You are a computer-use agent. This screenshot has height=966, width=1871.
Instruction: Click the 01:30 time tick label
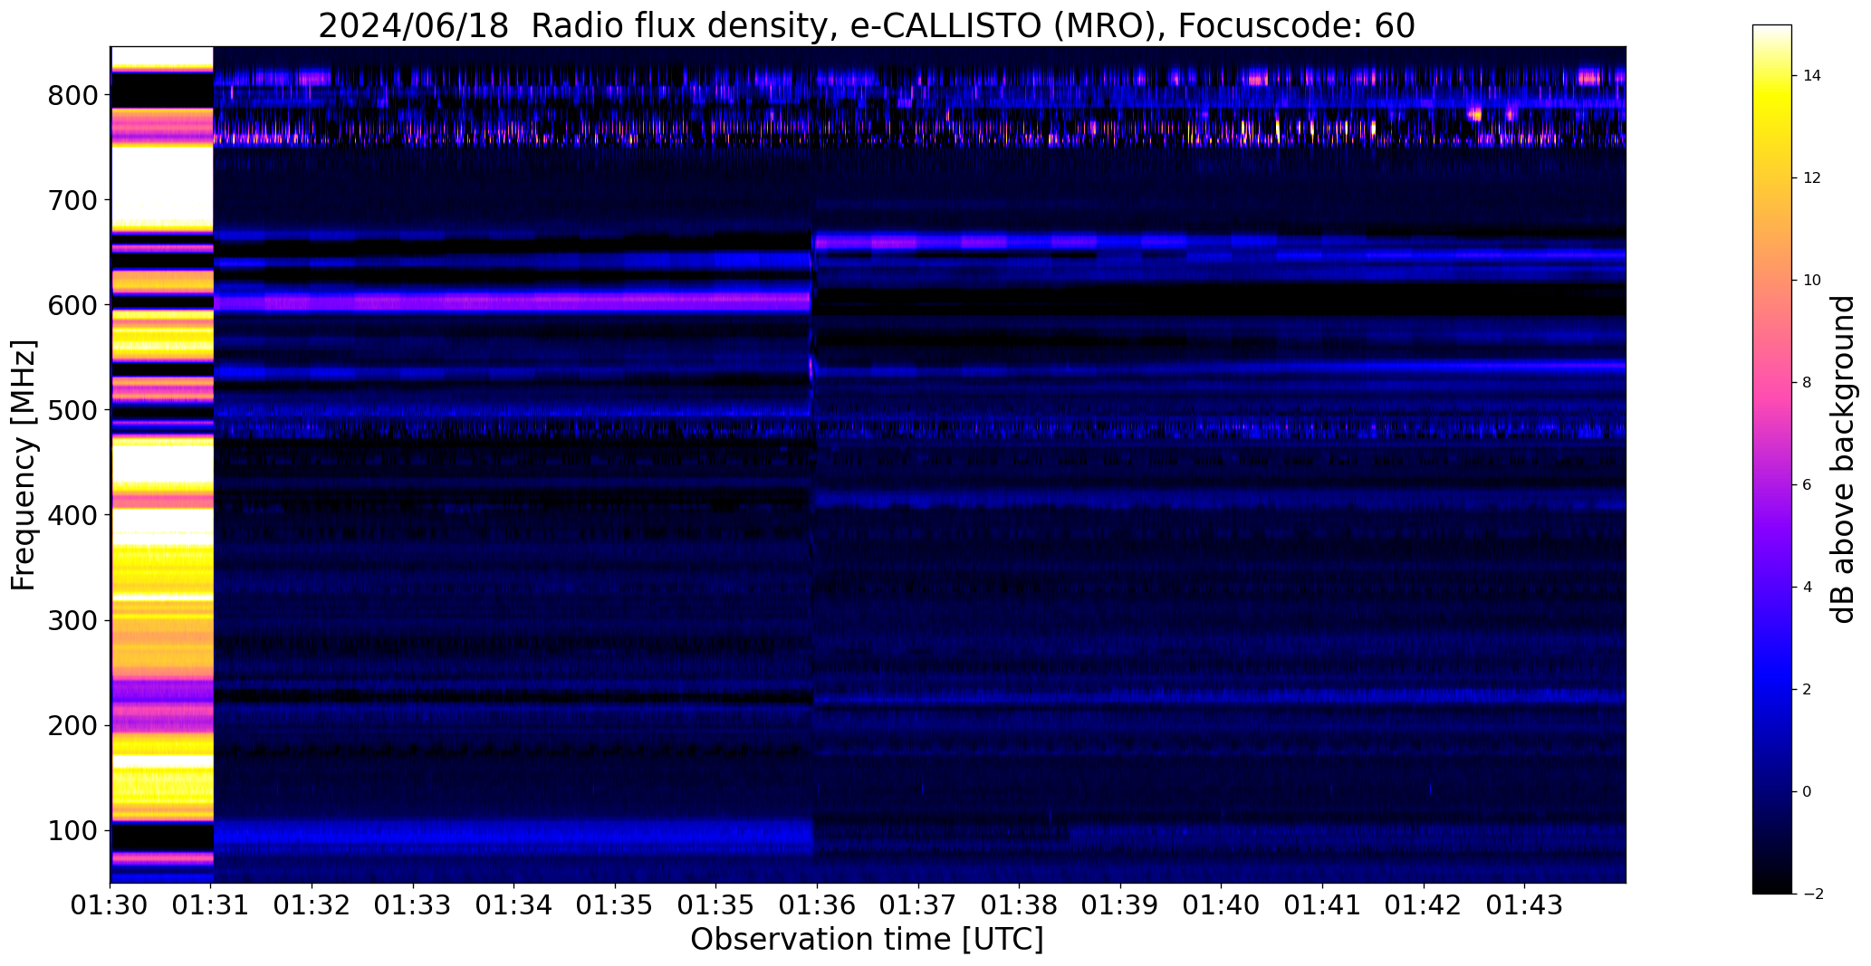110,905
